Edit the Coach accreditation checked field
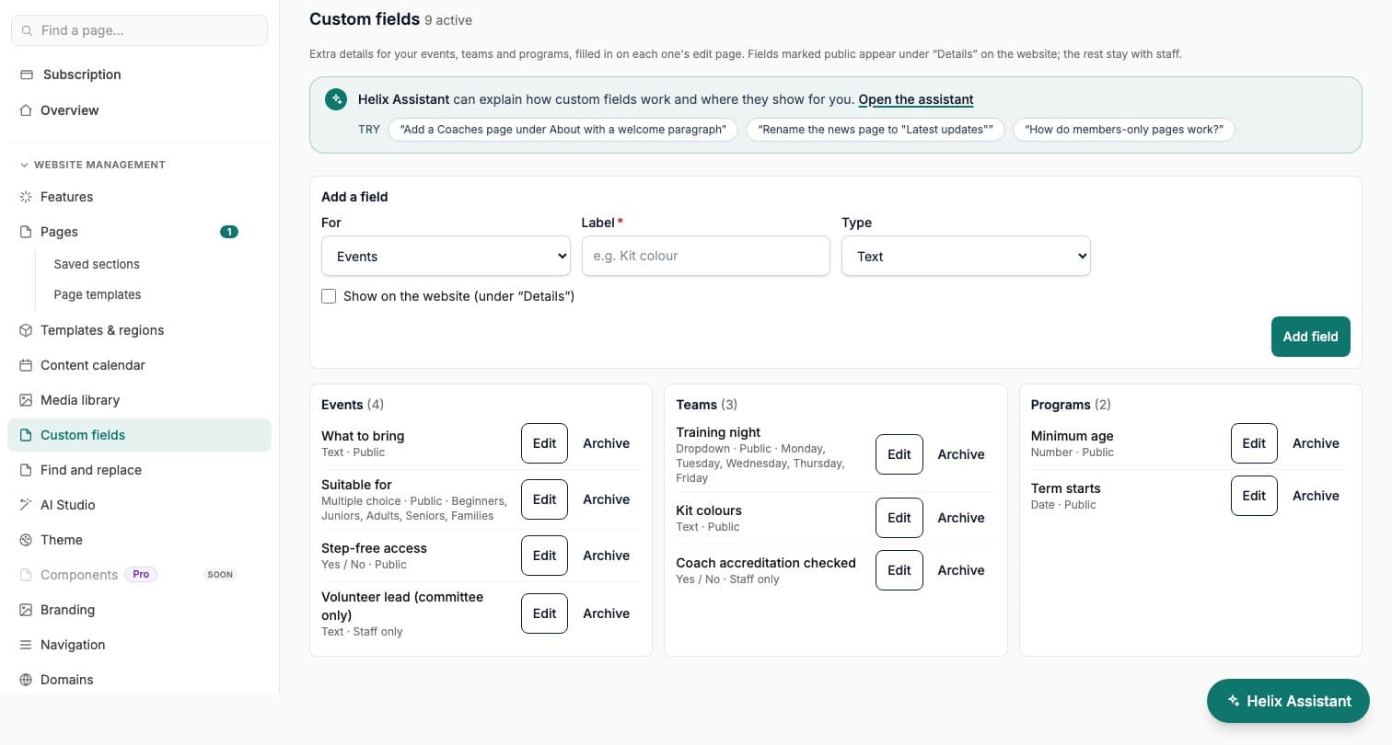Image resolution: width=1392 pixels, height=745 pixels. click(x=899, y=570)
